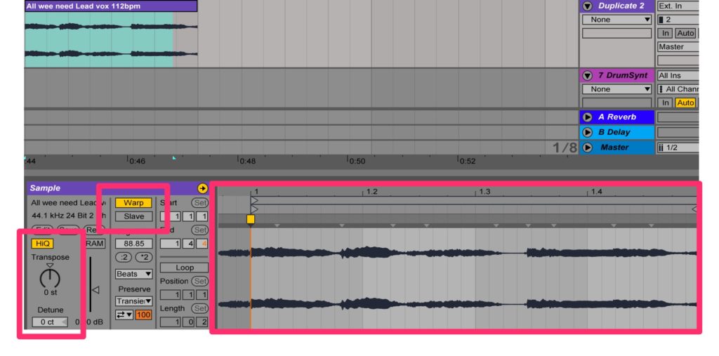
Task: Open the All Channels input chooser
Action: click(x=678, y=89)
